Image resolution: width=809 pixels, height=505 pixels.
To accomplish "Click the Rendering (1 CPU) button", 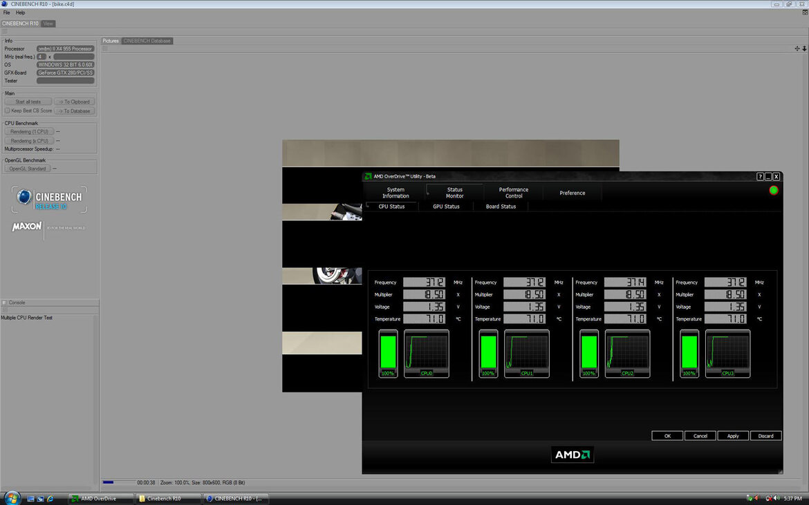I will [x=29, y=132].
